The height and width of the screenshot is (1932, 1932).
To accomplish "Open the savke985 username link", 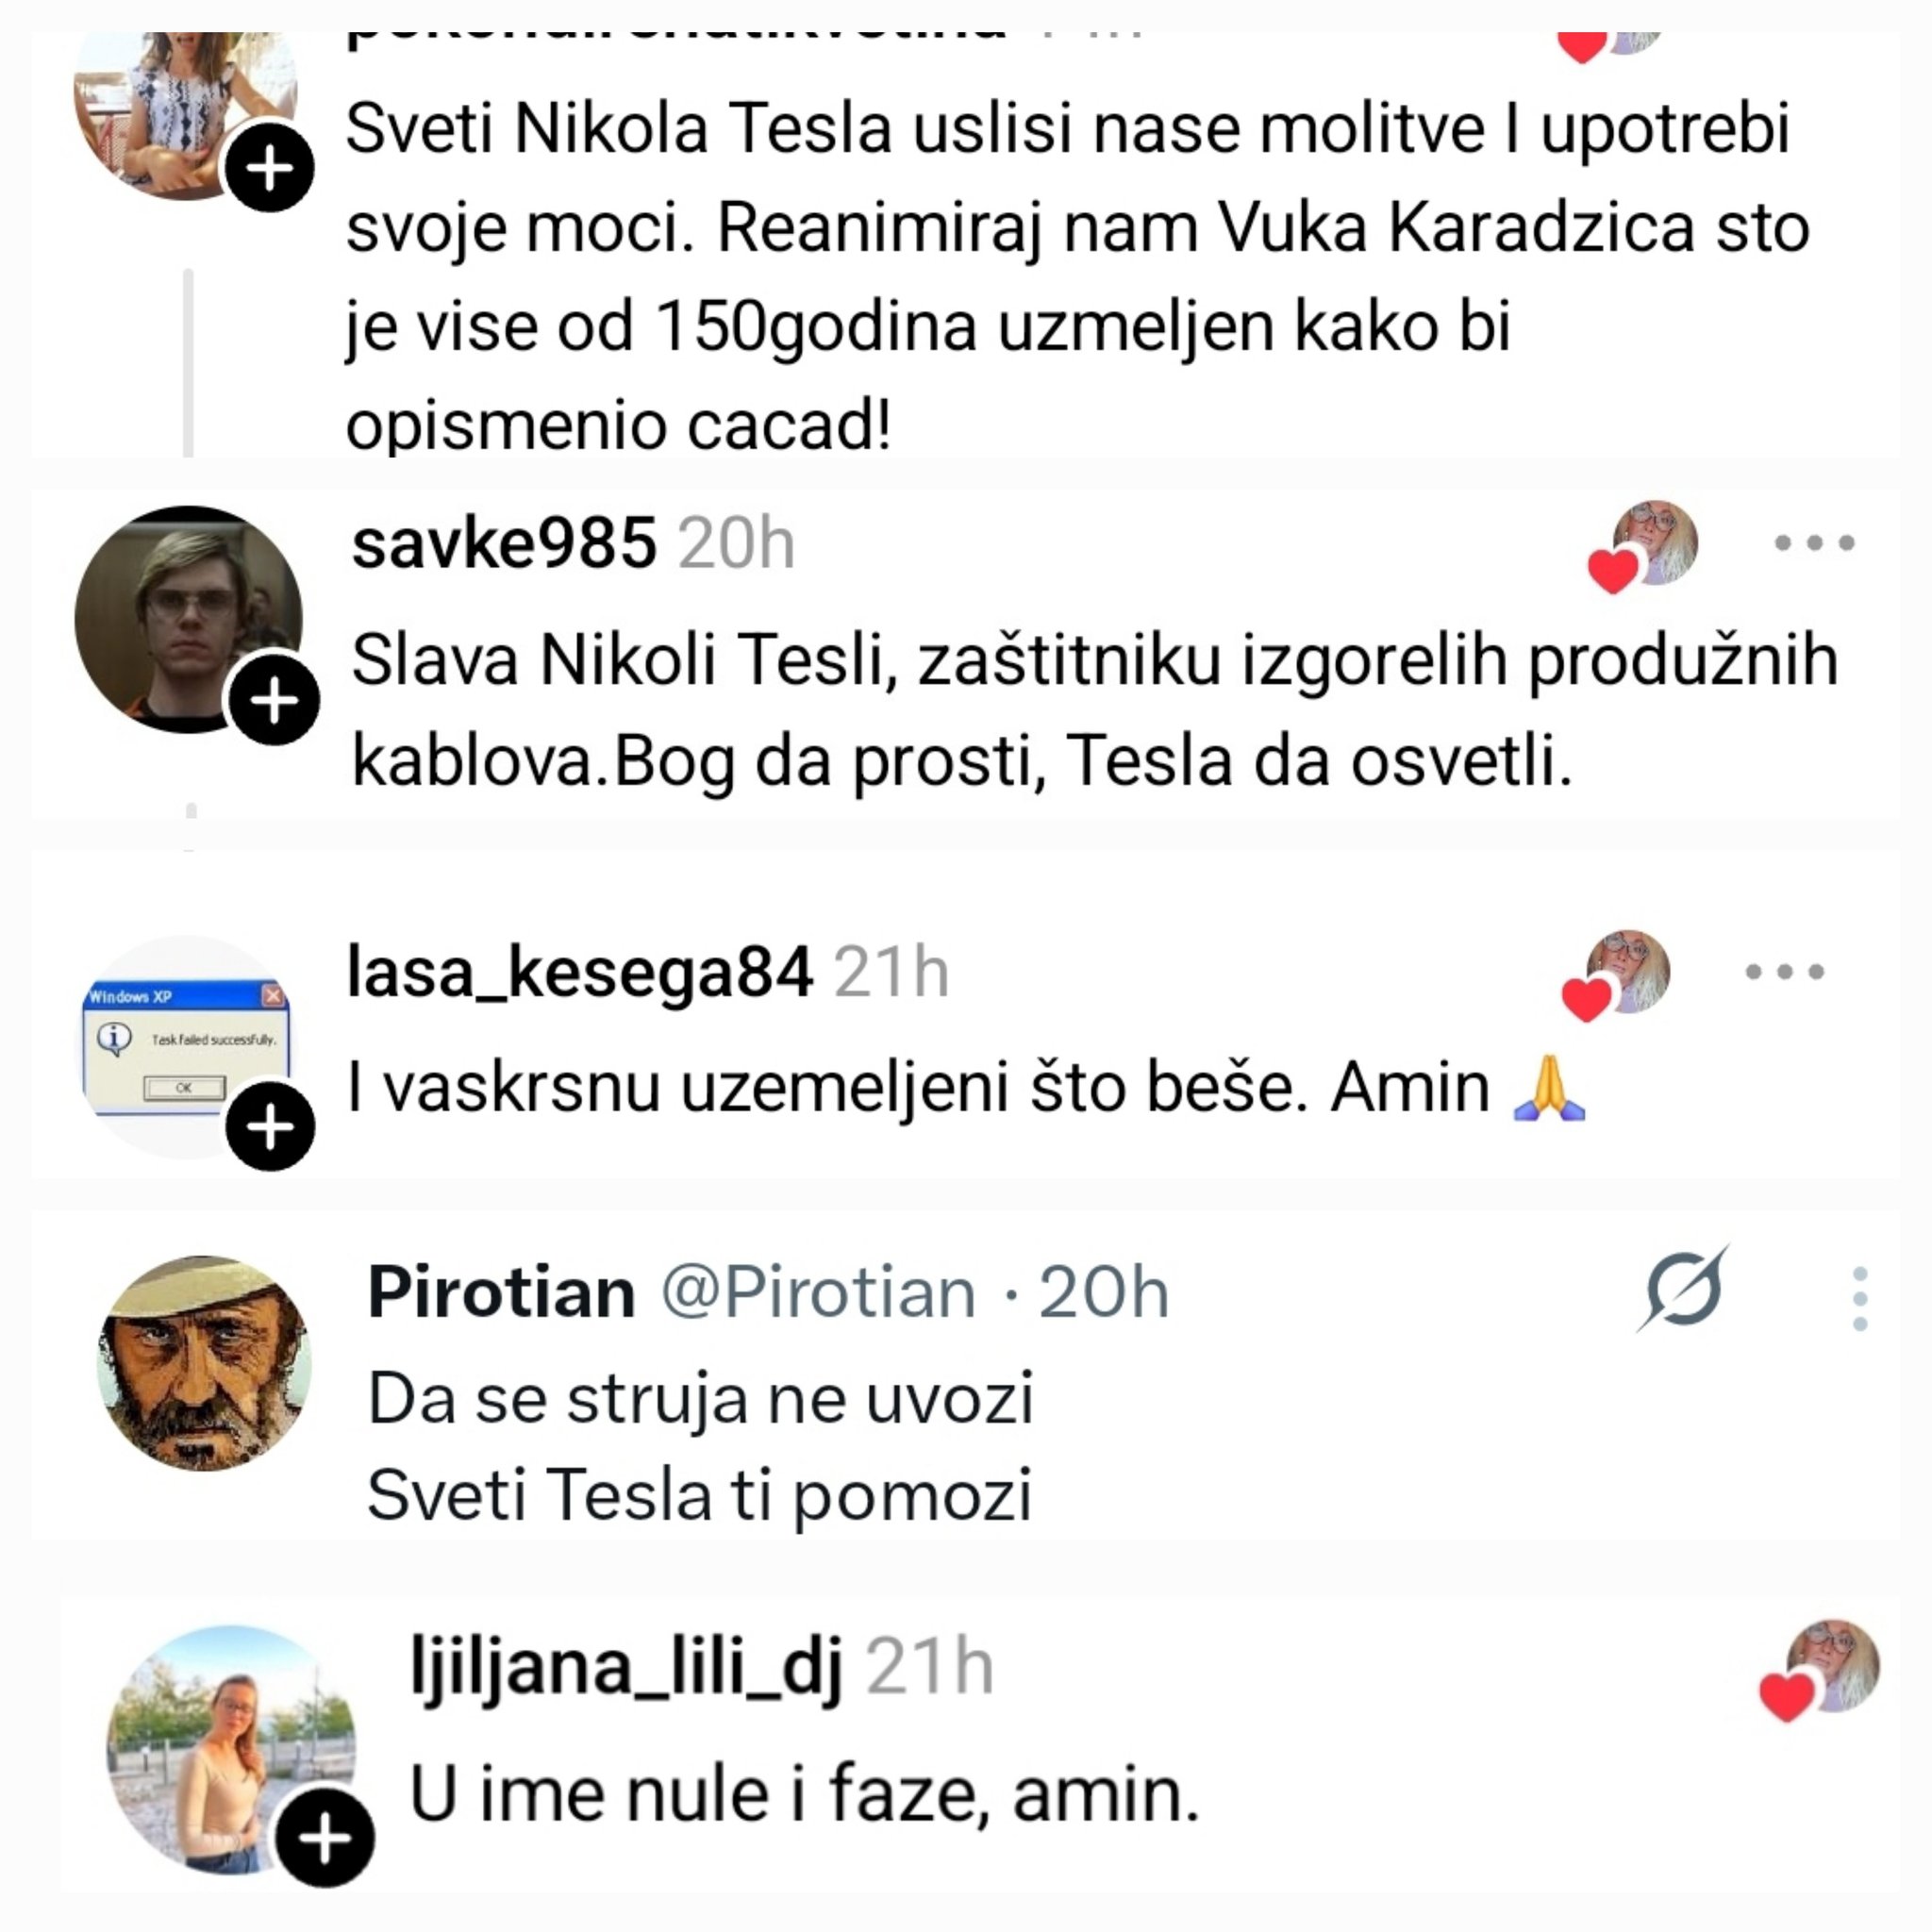I will pos(504,544).
